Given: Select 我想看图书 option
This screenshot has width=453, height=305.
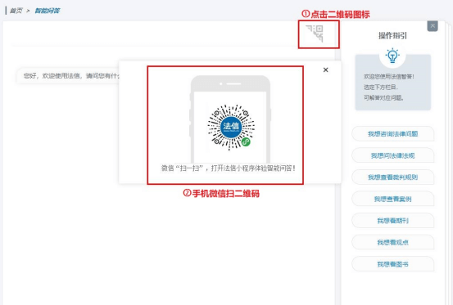Looking at the screenshot, I should [392, 264].
